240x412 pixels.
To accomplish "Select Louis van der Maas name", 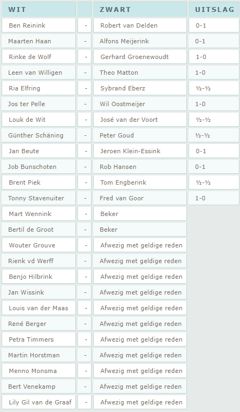I will [x=38, y=308].
